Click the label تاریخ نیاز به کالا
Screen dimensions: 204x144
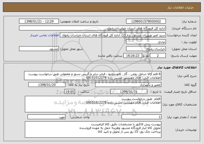tap(79, 85)
